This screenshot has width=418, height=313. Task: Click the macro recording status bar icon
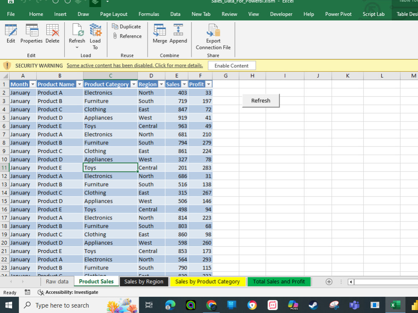(27, 292)
